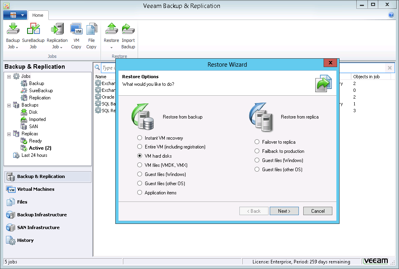Click the '5 jobs' status bar text
The width and height of the screenshot is (399, 269).
pyautogui.click(x=11, y=262)
